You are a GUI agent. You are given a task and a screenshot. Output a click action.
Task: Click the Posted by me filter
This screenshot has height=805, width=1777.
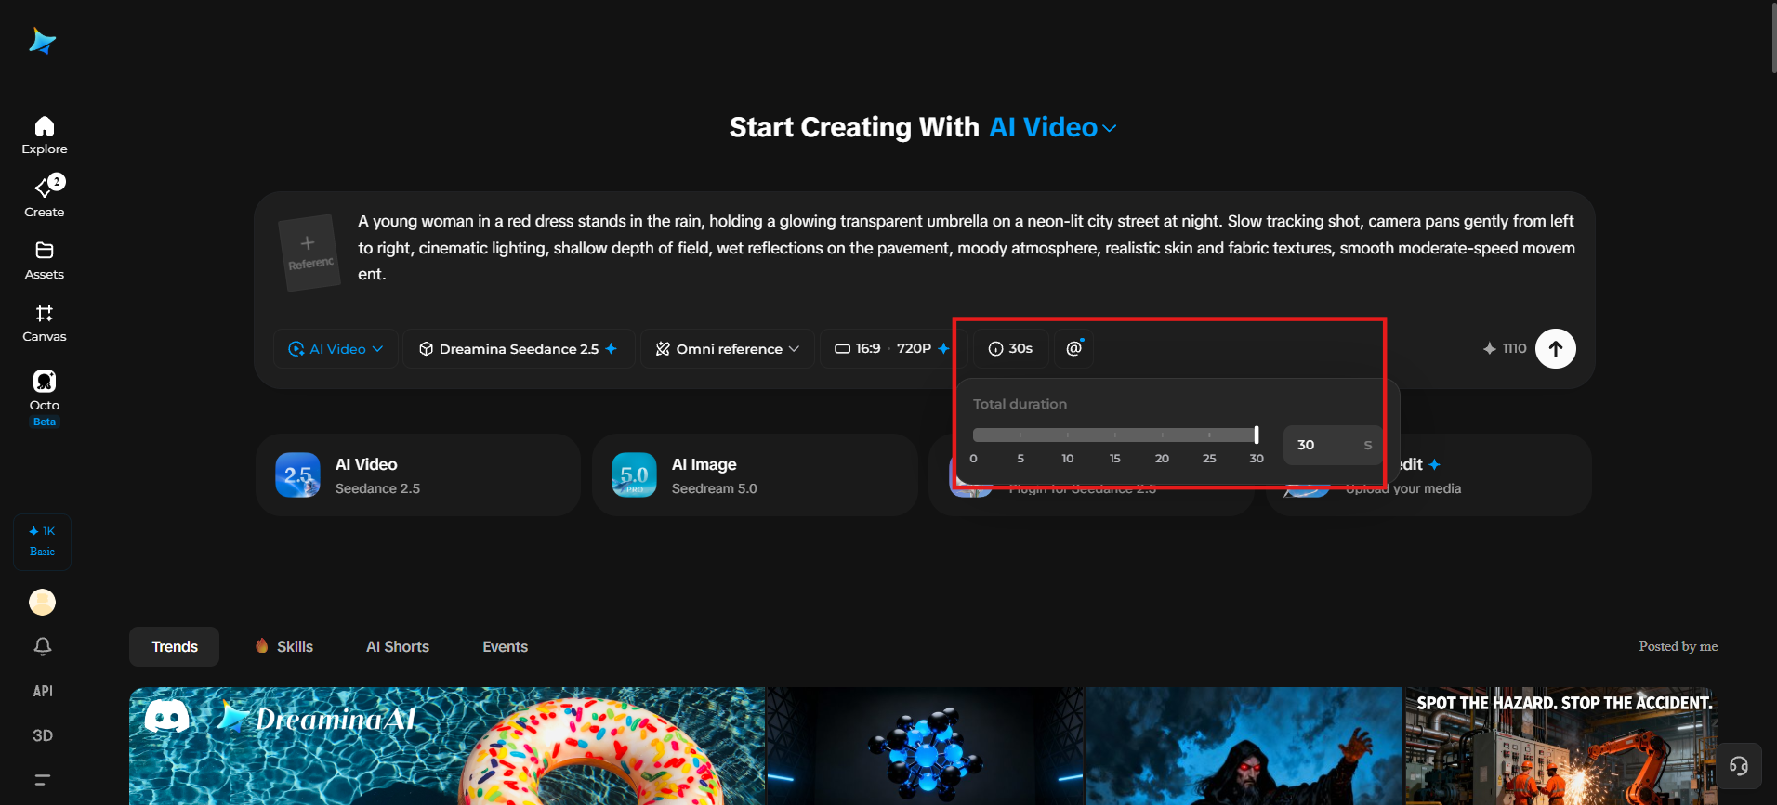pos(1678,646)
